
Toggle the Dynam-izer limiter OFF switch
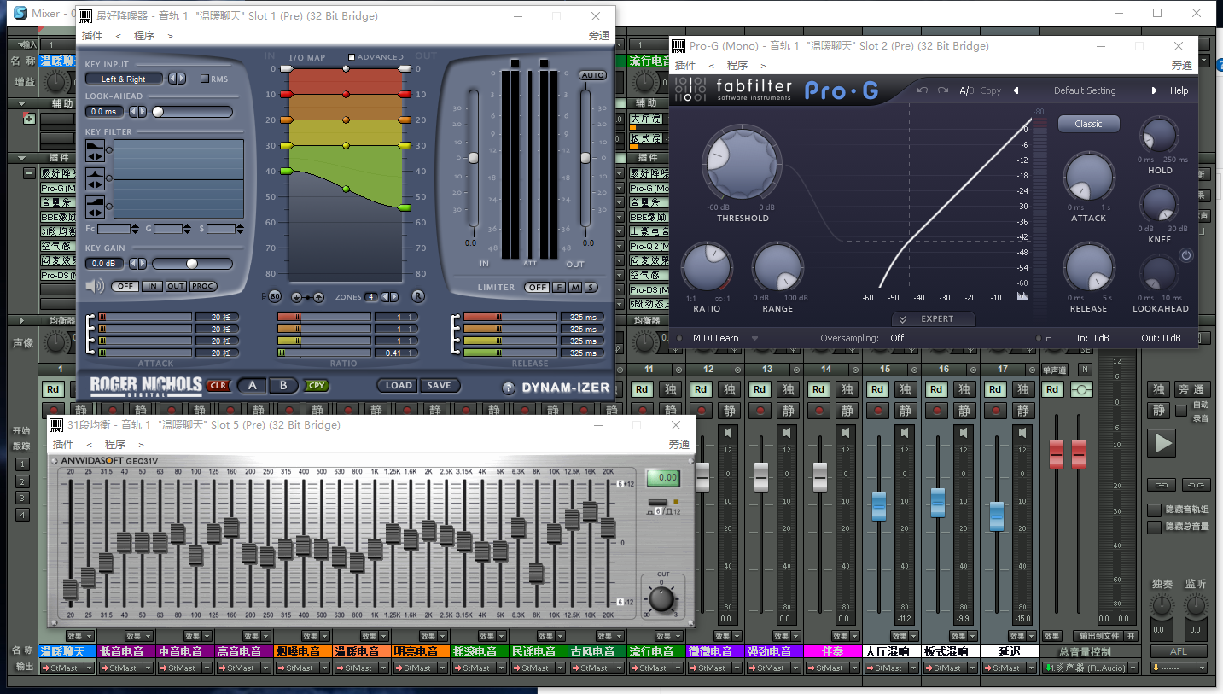[x=536, y=287]
